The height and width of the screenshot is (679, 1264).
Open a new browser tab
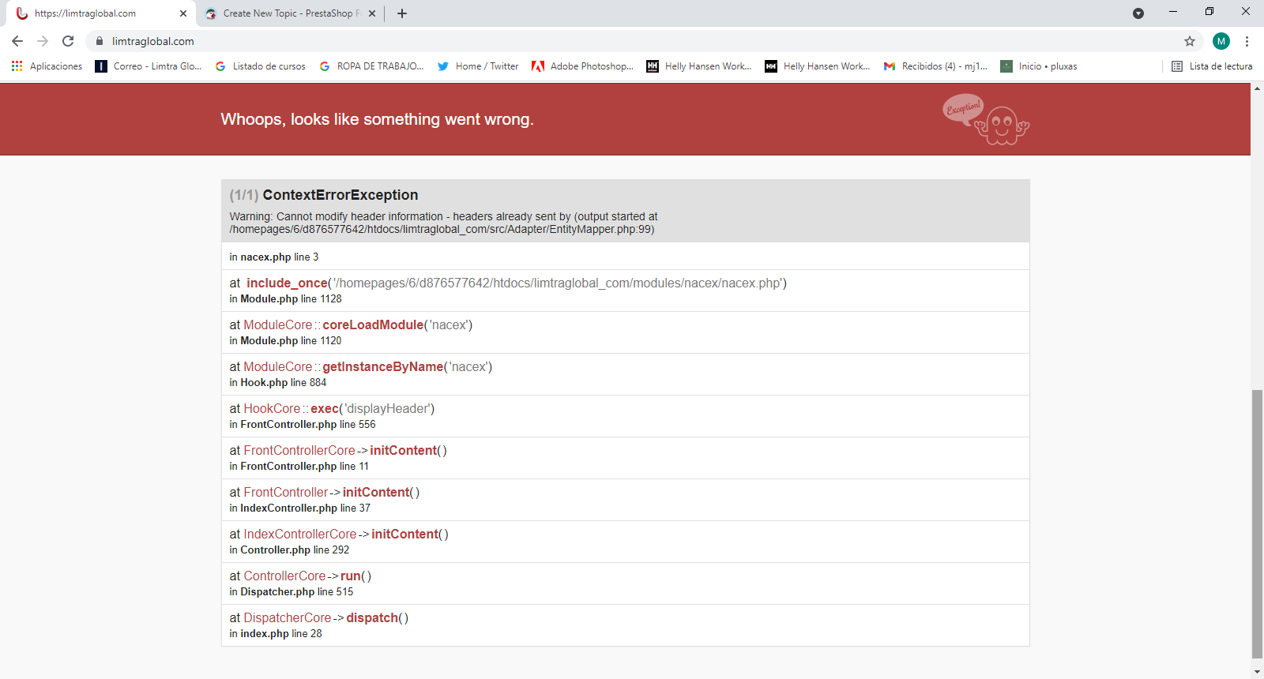click(x=402, y=13)
